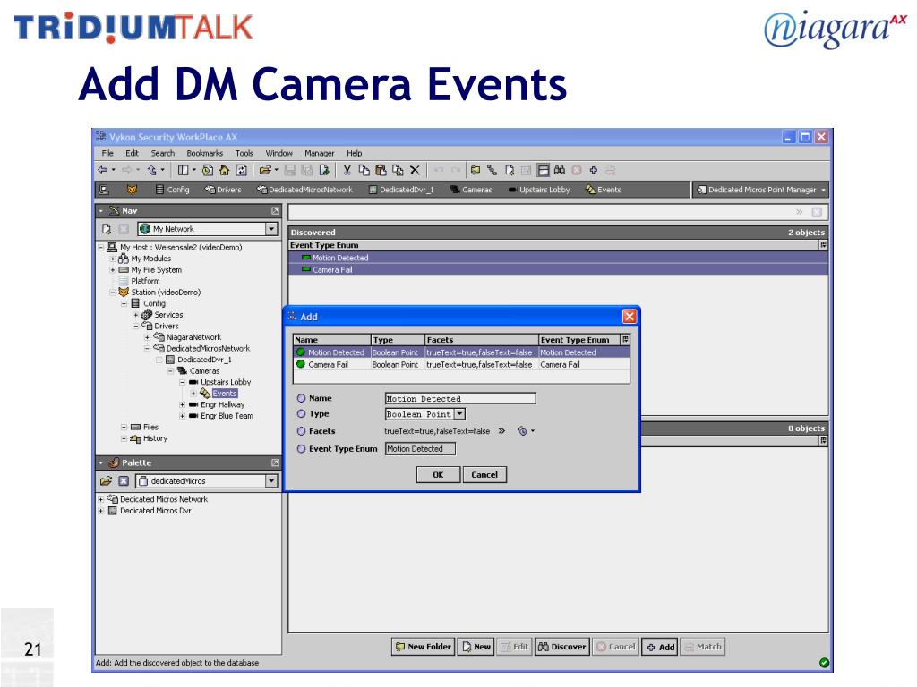Screen dimensions: 917x687
Task: Select Camera Fail row in Add dialog
Action: point(461,365)
